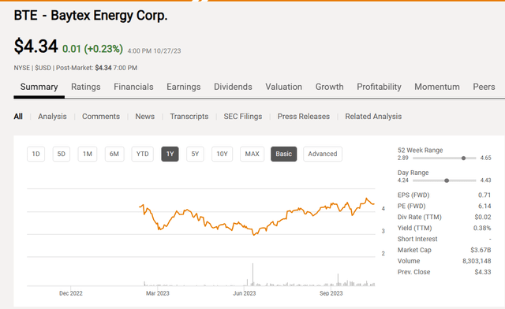The height and width of the screenshot is (309, 505).
Task: Select the Dividends tab
Action: click(x=233, y=87)
